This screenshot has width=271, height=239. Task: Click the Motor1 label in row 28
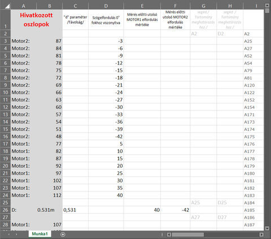pyautogui.click(x=24, y=225)
